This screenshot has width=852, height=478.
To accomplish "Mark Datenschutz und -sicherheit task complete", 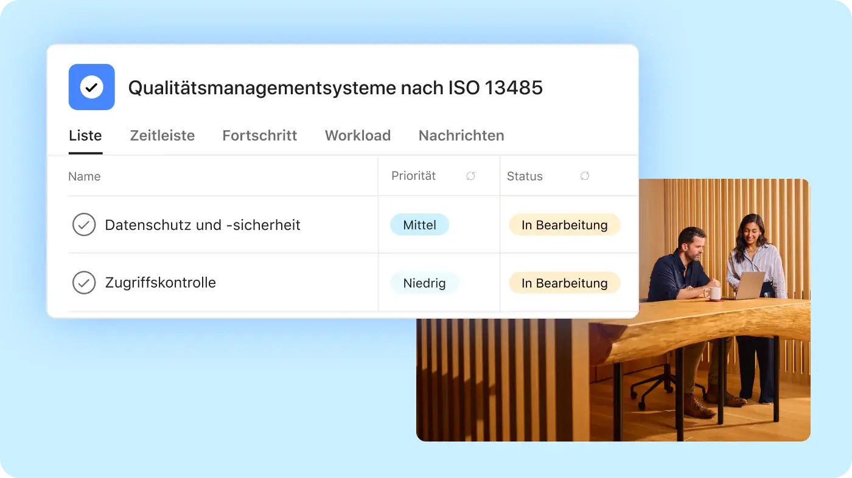I will point(84,225).
